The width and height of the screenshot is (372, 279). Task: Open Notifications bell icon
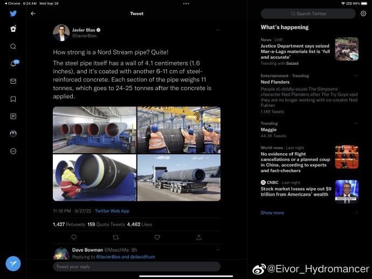coord(14,63)
